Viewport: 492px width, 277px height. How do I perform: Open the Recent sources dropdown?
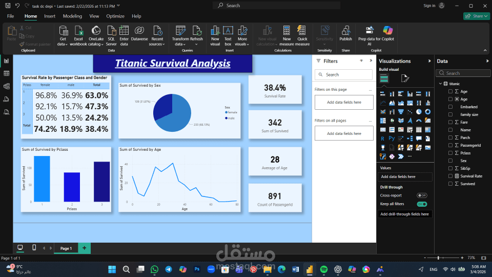click(x=157, y=44)
